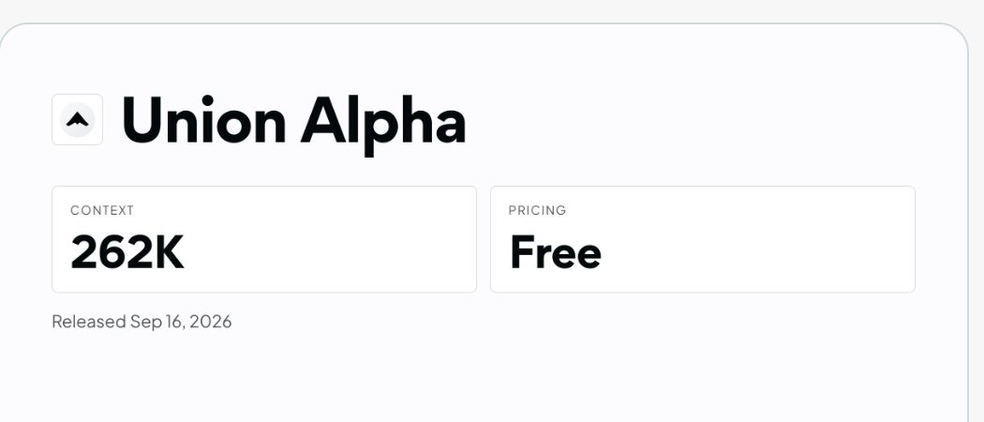Image resolution: width=984 pixels, height=422 pixels.
Task: Select the 262K context value
Action: point(127,252)
